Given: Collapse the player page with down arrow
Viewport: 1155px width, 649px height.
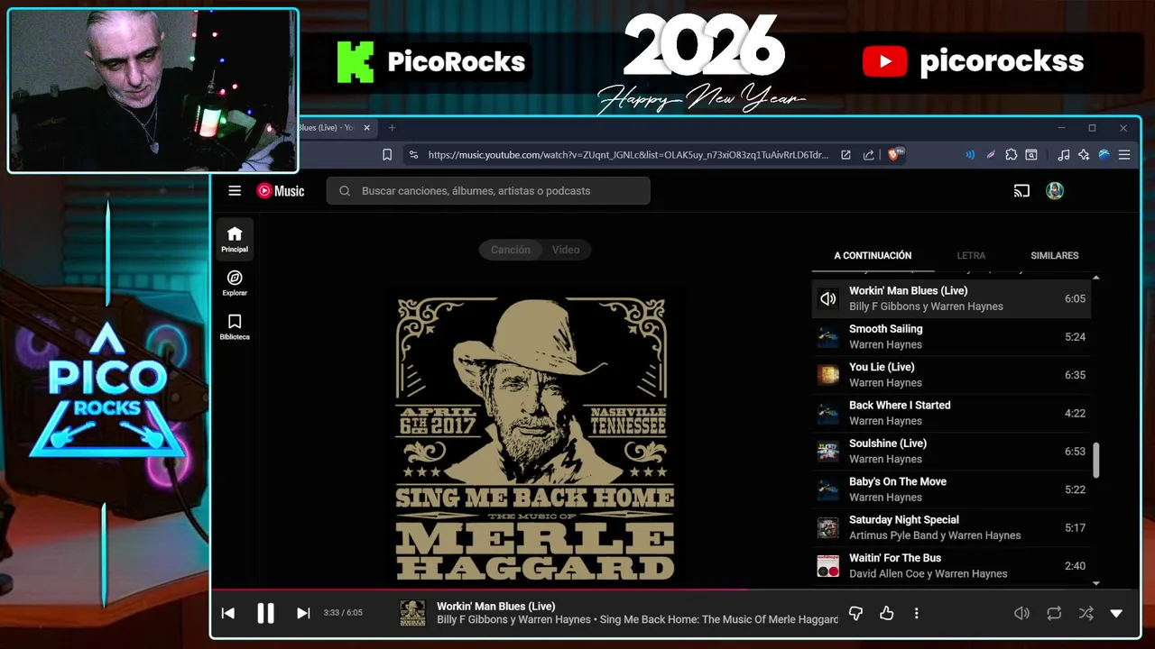Looking at the screenshot, I should pos(1116,613).
